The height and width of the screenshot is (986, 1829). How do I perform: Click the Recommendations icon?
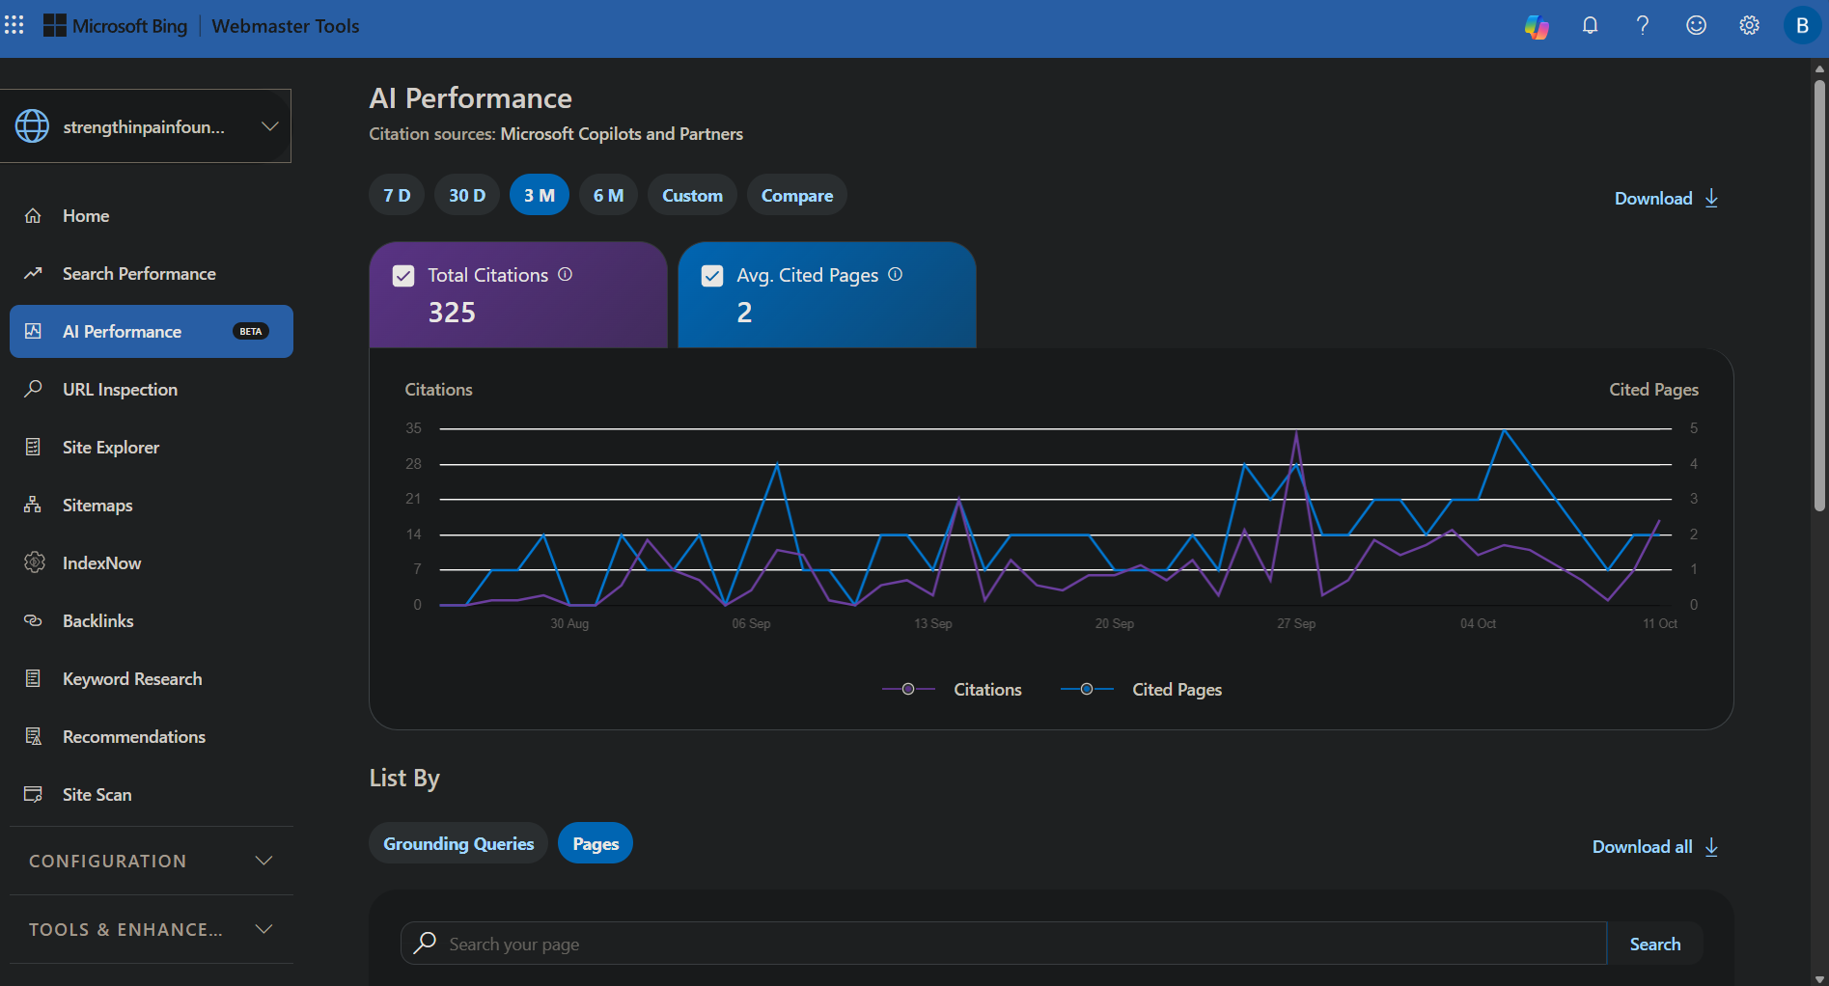[33, 737]
